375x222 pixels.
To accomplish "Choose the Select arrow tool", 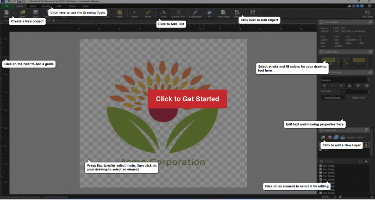I will pyautogui.click(x=134, y=13).
